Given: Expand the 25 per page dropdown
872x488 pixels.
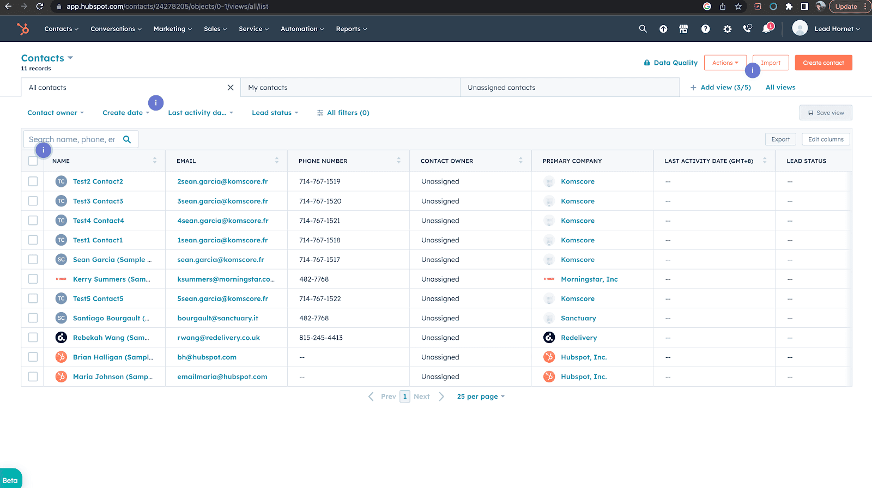Looking at the screenshot, I should [x=481, y=396].
